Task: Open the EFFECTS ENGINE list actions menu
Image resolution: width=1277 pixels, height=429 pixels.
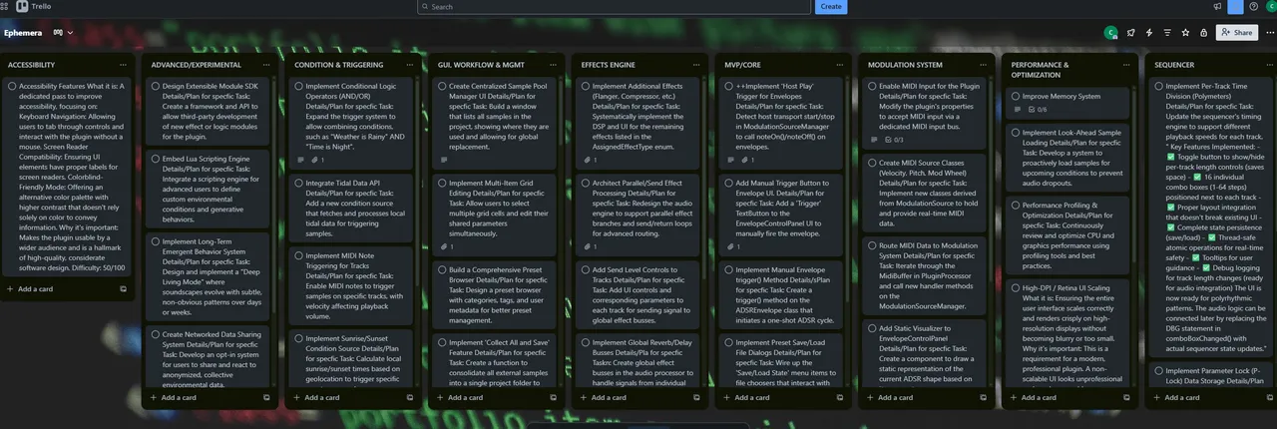Action: pyautogui.click(x=696, y=65)
